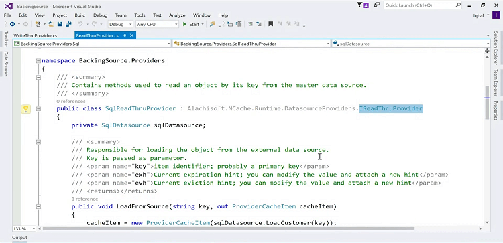Image resolution: width=503 pixels, height=243 pixels.
Task: Open the Toolbox side panel tab
Action: click(6, 39)
